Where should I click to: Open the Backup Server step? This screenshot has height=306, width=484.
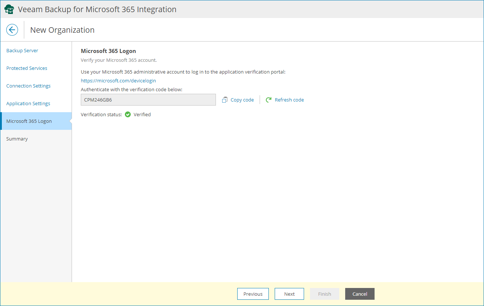tap(22, 50)
